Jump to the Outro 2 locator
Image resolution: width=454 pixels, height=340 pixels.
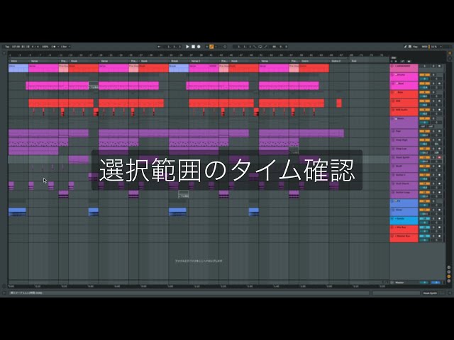point(336,62)
